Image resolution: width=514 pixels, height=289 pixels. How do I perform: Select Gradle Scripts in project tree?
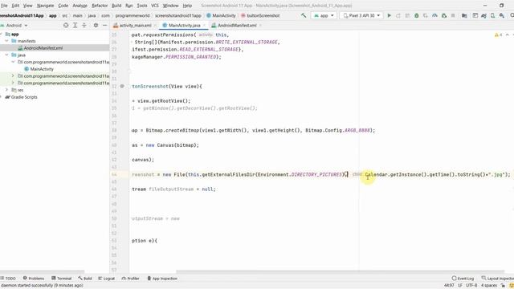[24, 97]
